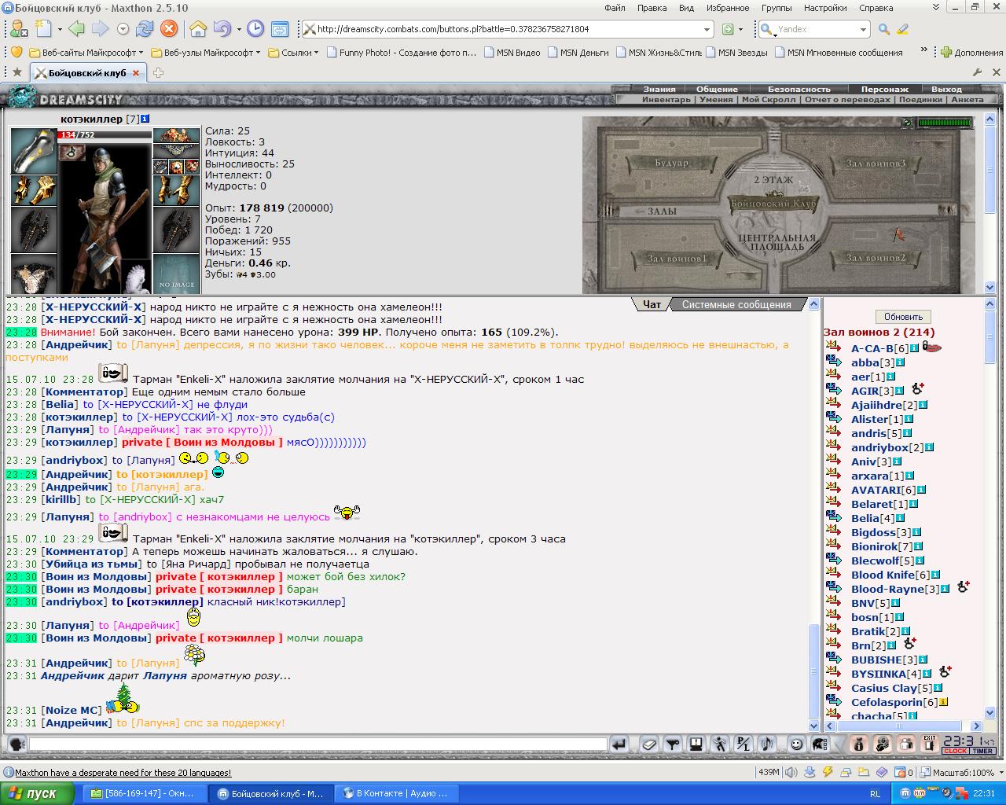
Task: Click player name Blood Knife in list
Action: (883, 575)
